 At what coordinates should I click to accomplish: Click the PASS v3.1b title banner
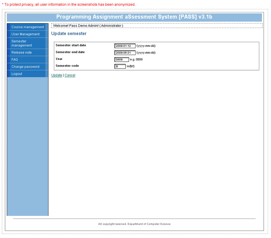click(134, 17)
